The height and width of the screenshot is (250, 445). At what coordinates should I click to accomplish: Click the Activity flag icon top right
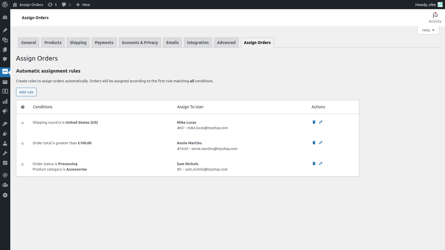click(435, 15)
